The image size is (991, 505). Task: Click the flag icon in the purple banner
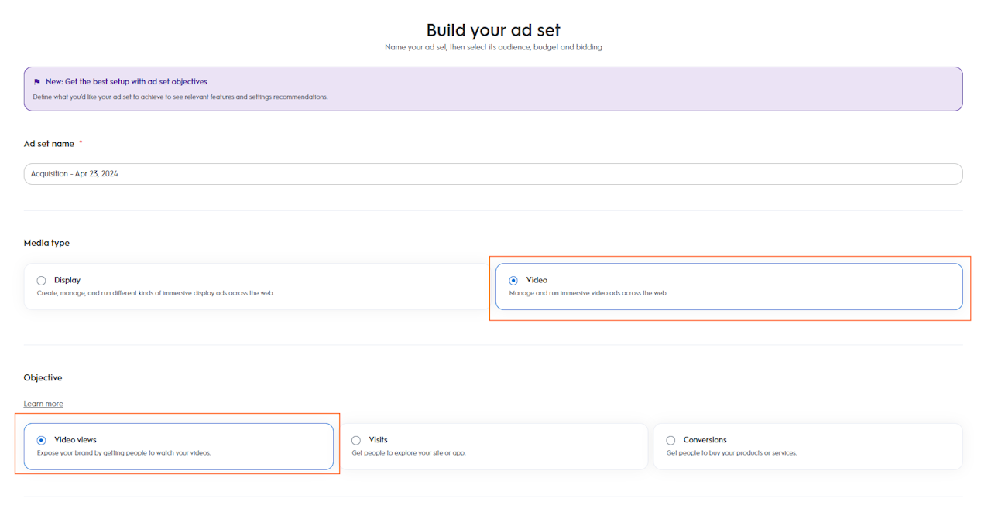[x=37, y=81]
